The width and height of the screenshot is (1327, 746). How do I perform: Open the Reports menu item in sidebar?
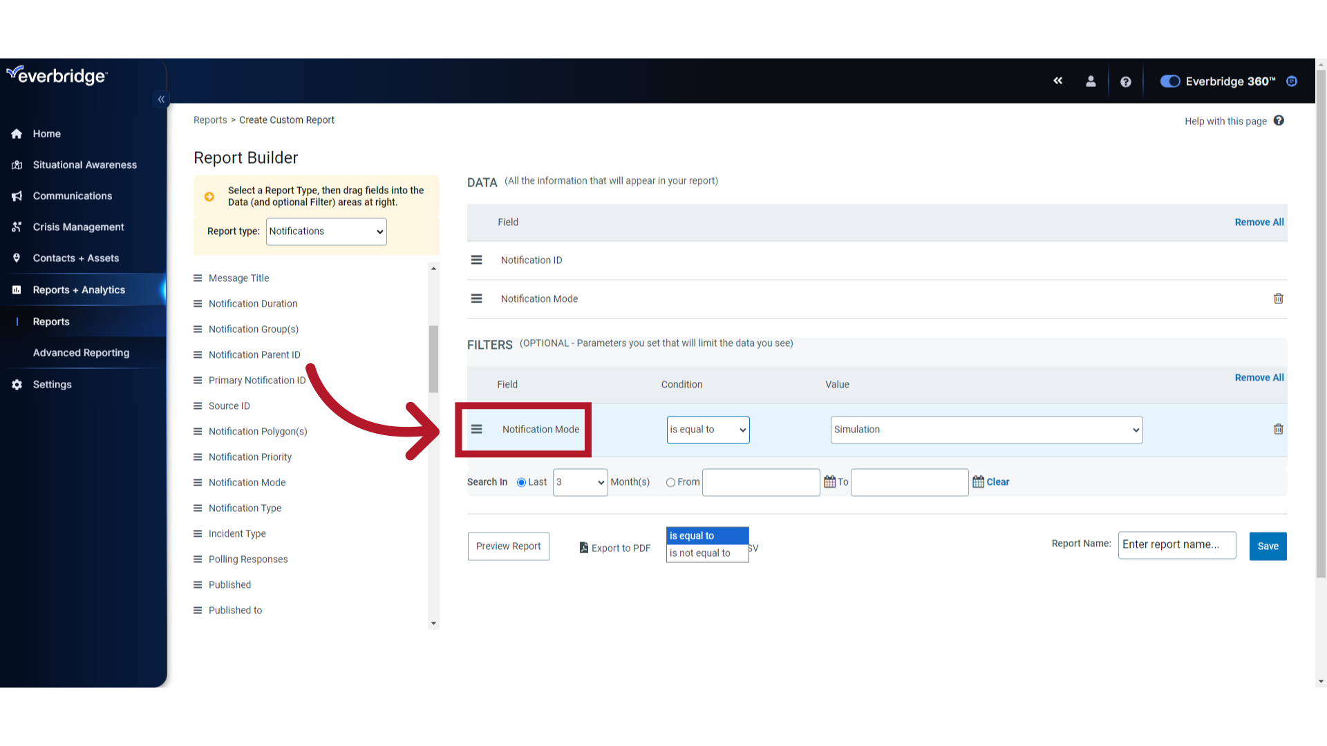51,321
